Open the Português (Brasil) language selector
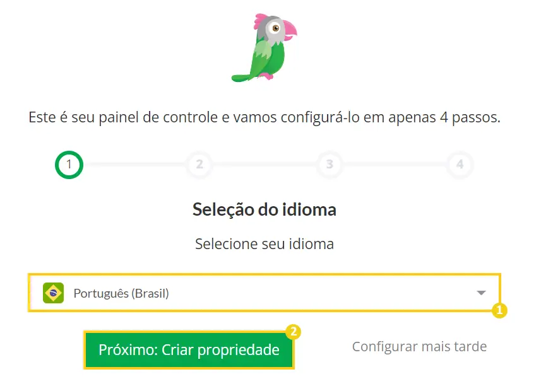541x379 pixels. point(265,293)
